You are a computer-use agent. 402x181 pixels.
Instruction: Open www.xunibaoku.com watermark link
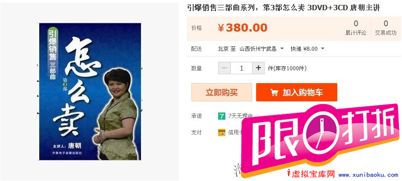(x=368, y=175)
